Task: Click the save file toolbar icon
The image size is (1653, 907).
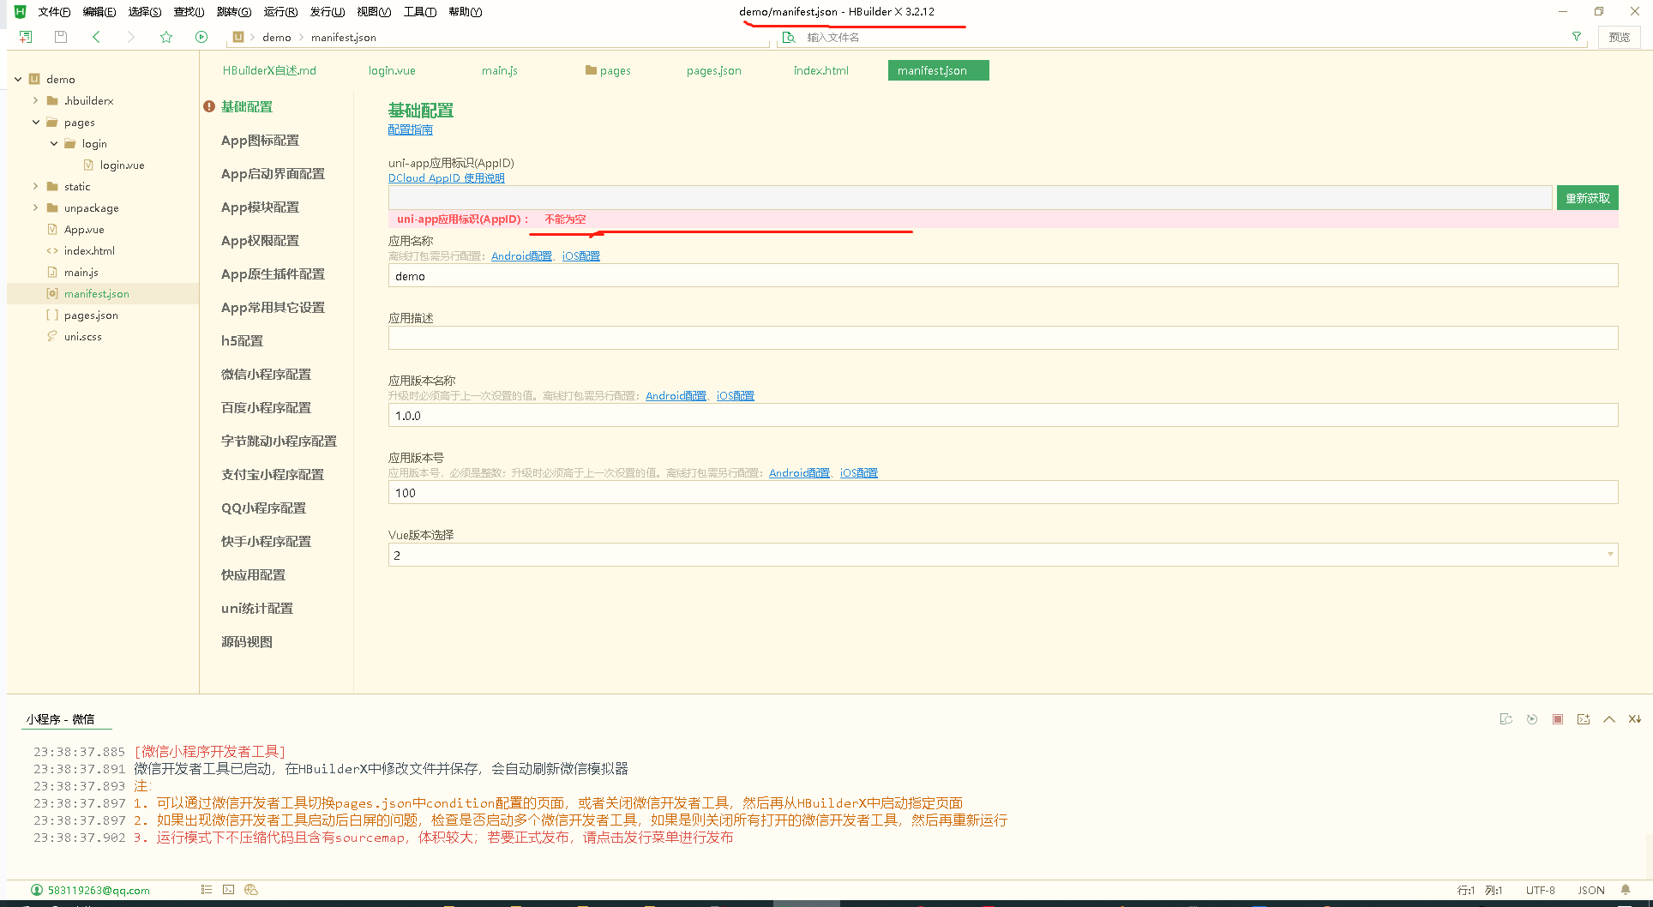Action: click(61, 37)
